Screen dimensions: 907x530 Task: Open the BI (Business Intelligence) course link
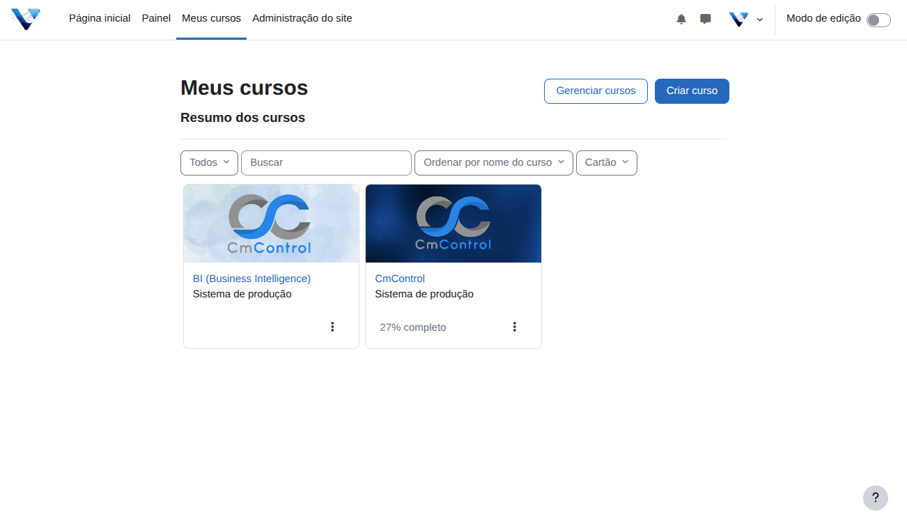point(251,279)
